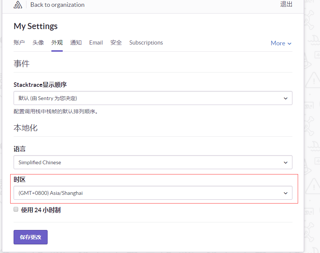Click the chevron next to More
This screenshot has height=253, width=320.
tap(289, 43)
